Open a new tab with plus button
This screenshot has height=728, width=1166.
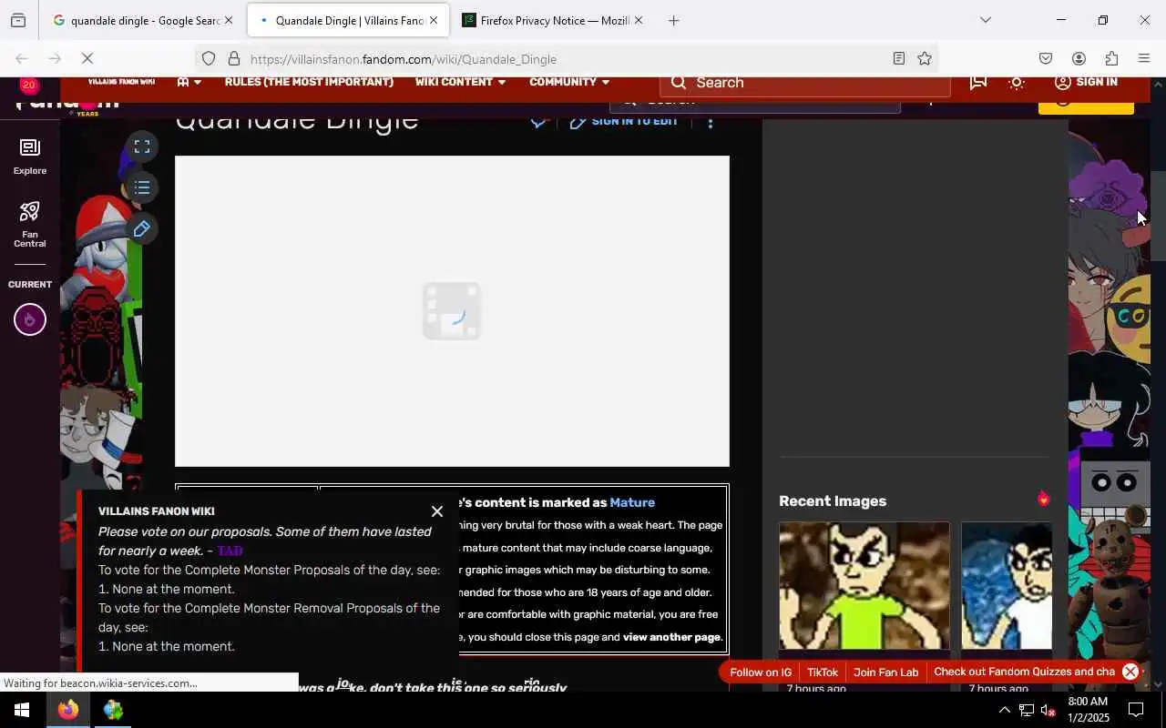[673, 20]
